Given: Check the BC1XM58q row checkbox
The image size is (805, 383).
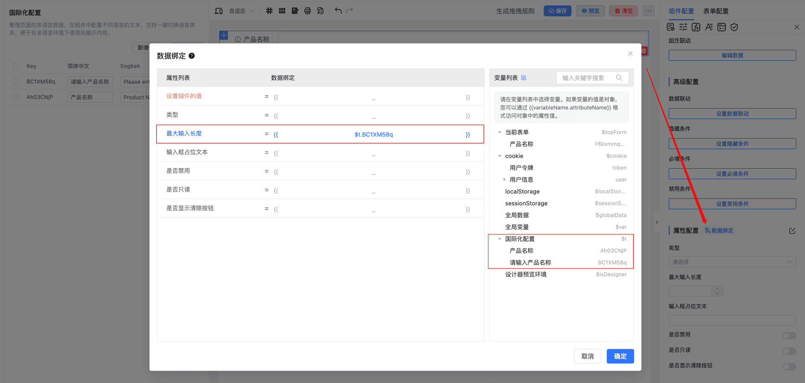Looking at the screenshot, I should [16, 82].
